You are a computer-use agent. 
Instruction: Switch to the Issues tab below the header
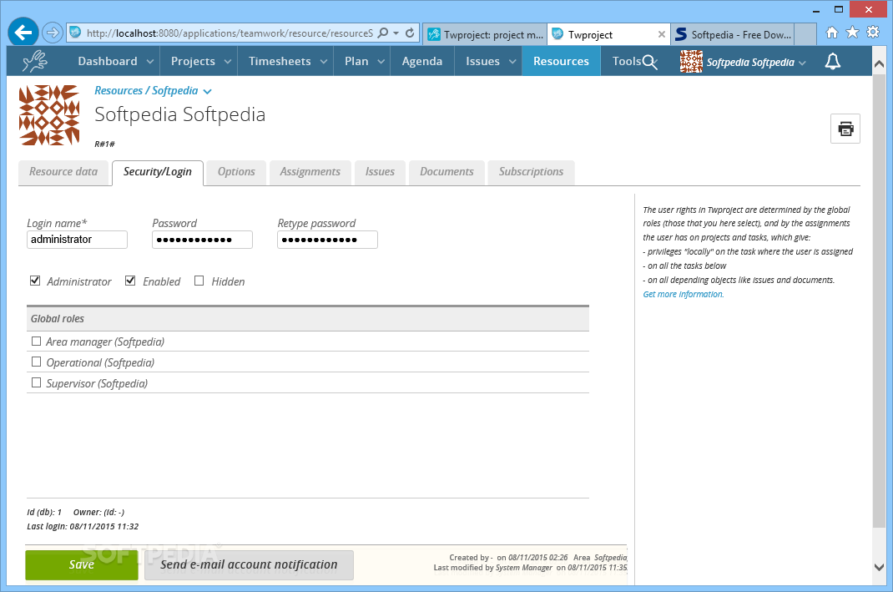(x=380, y=172)
